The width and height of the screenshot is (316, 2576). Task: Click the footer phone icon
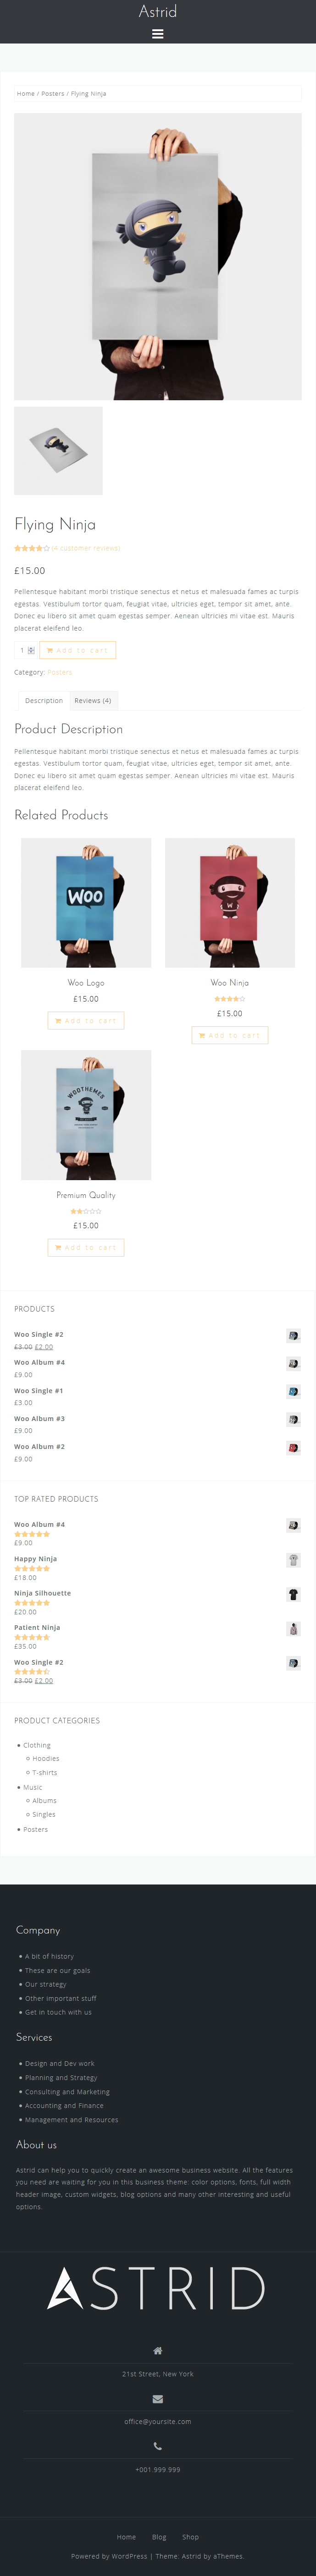pyautogui.click(x=158, y=2446)
